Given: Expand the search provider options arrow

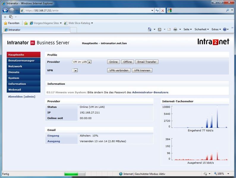Looking at the screenshot, I should click(232, 10).
